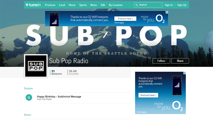The width and height of the screenshot is (213, 120).
Task: Click the AdChoices icon on the sidebar ad
Action: click(185, 73)
